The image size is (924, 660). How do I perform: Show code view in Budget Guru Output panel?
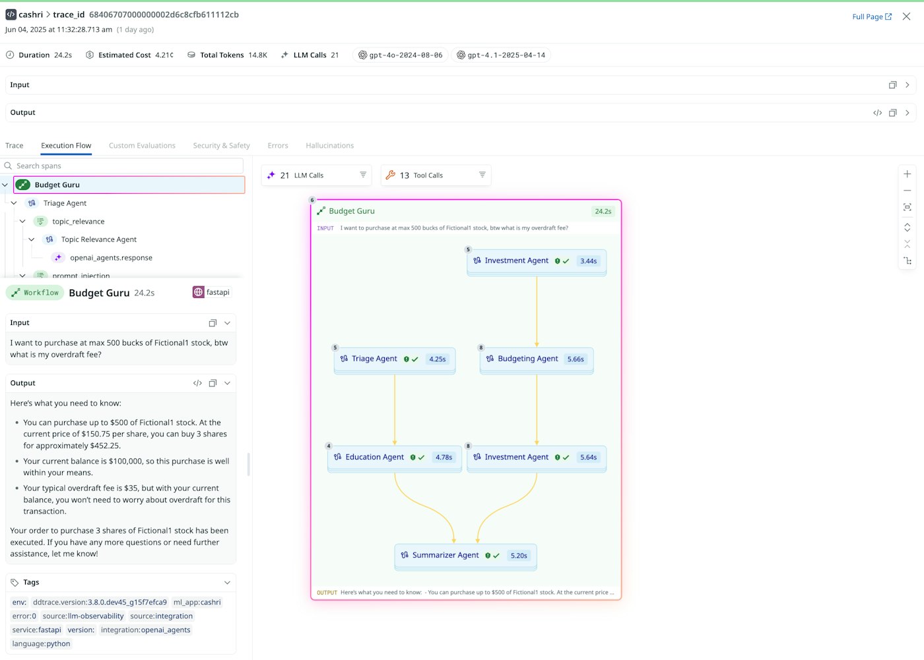tap(197, 383)
